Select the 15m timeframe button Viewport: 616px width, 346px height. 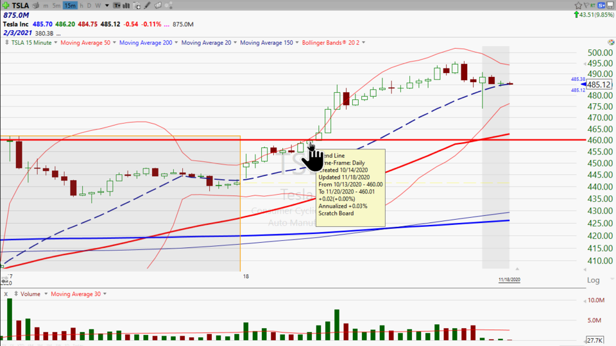70,6
